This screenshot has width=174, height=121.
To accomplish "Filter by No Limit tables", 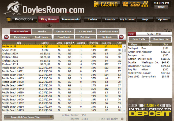I will (x=107, y=37).
